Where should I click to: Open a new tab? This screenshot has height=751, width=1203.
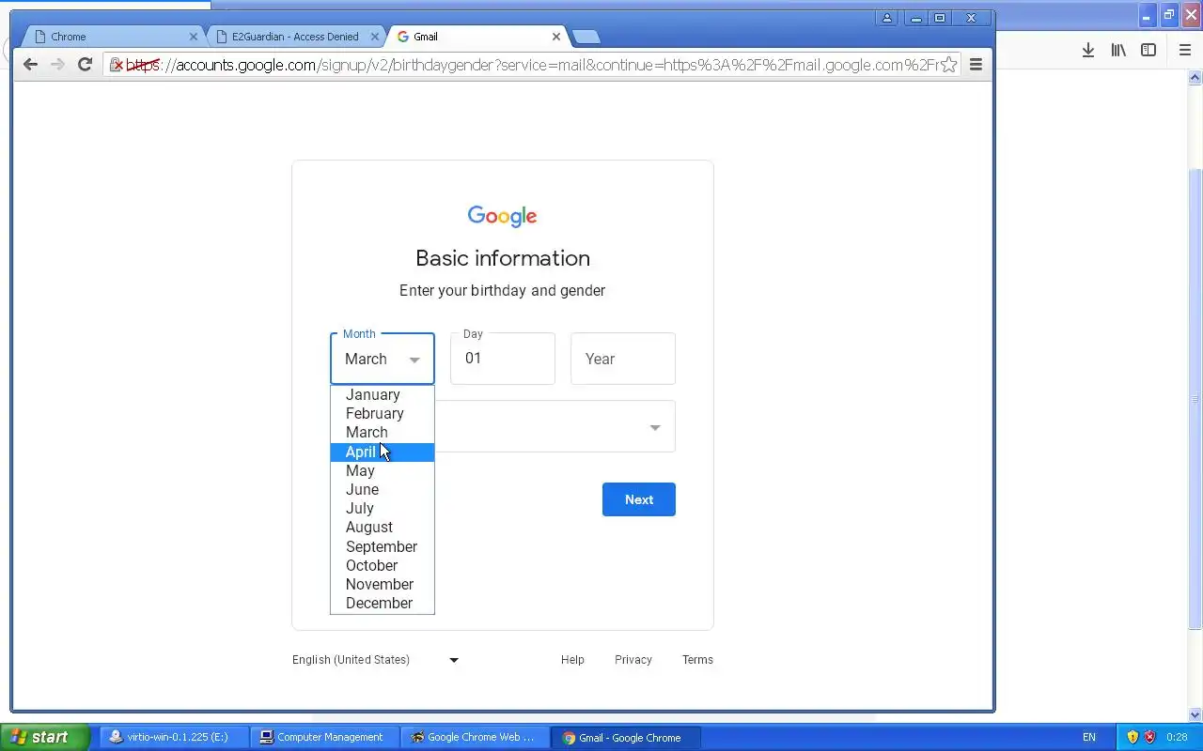click(586, 38)
